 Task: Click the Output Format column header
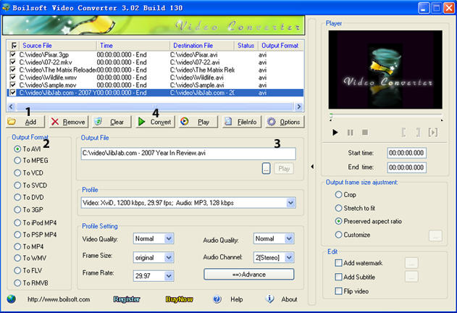[281, 46]
